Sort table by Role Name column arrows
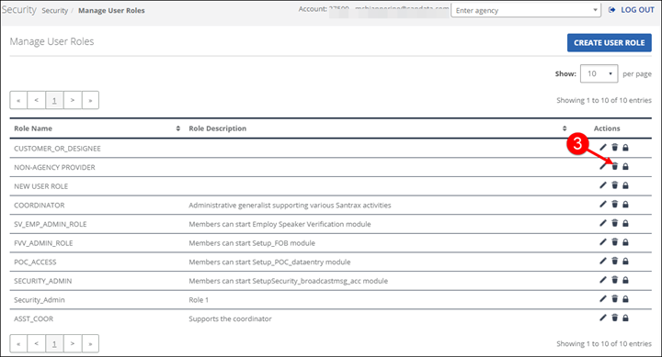 pos(178,128)
